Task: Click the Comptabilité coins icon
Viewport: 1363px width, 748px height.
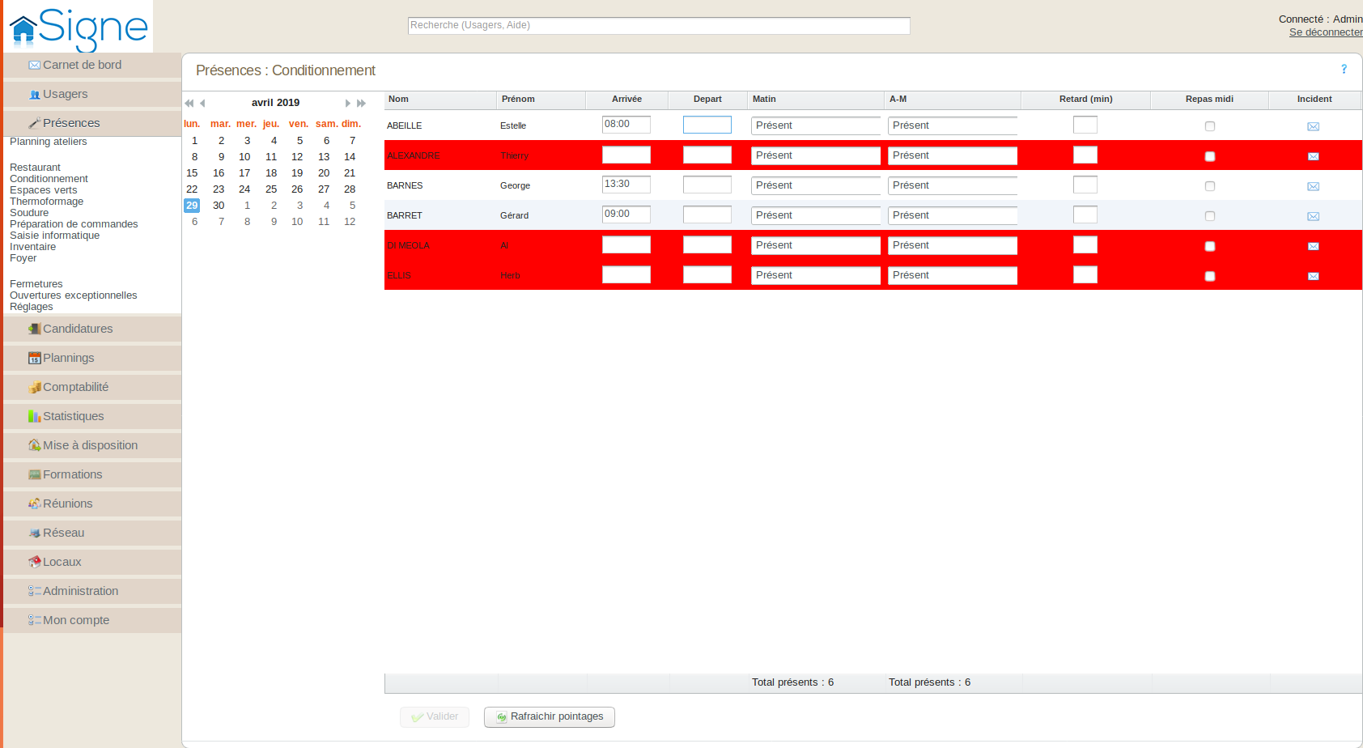Action: point(34,387)
